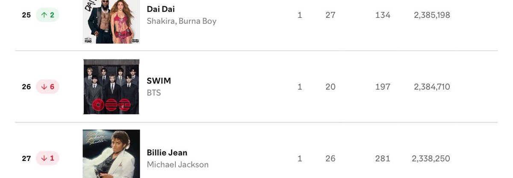
Task: Open the Billie Jean song title
Action: 167,152
